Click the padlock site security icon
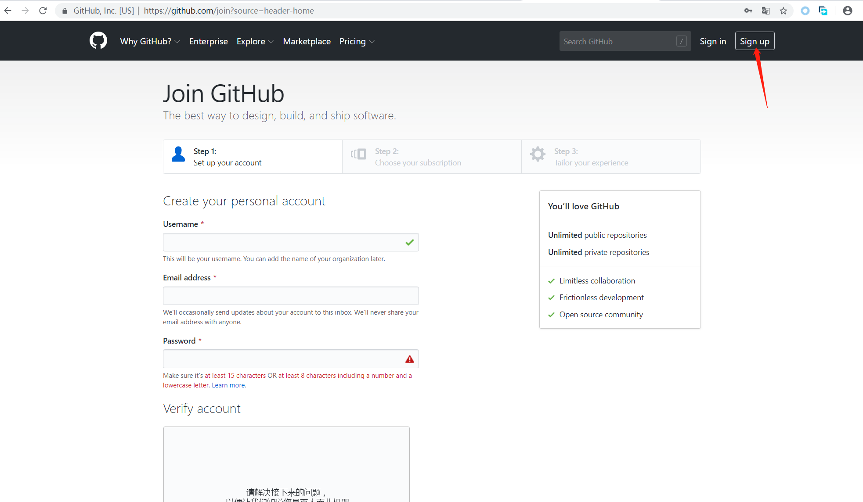The width and height of the screenshot is (863, 502). 65,11
